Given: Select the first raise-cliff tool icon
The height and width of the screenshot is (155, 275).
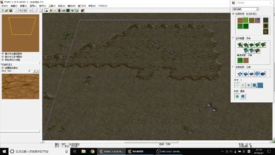Looking at the screenshot, I should click(240, 45).
